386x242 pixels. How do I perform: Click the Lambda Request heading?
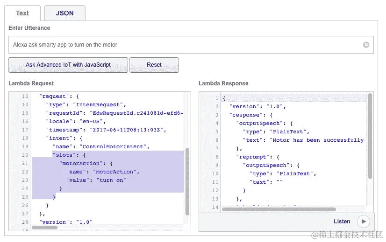click(31, 83)
